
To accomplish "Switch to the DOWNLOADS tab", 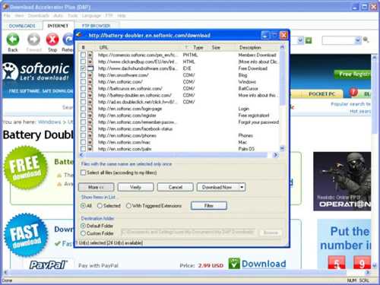I will point(22,26).
